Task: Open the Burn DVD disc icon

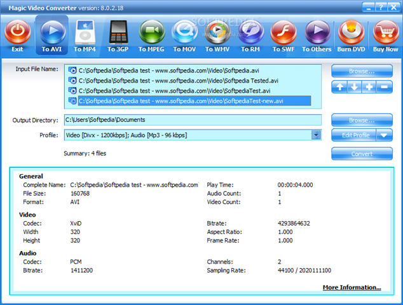Action: coord(351,32)
